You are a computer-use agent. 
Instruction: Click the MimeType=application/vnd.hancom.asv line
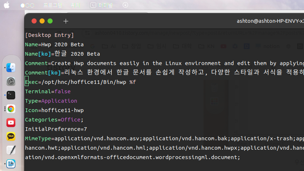point(164,138)
